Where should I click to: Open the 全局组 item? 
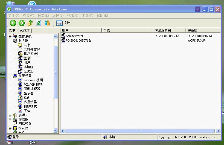pos(28,71)
